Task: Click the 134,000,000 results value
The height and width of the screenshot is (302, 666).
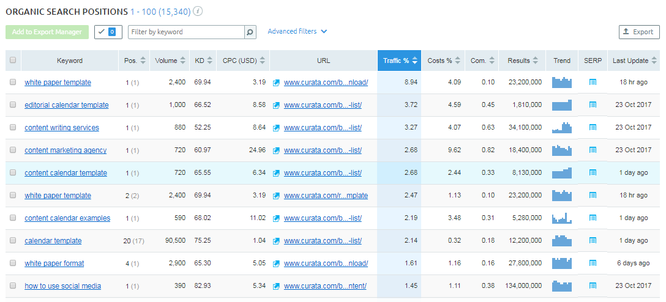Action: (x=523, y=286)
